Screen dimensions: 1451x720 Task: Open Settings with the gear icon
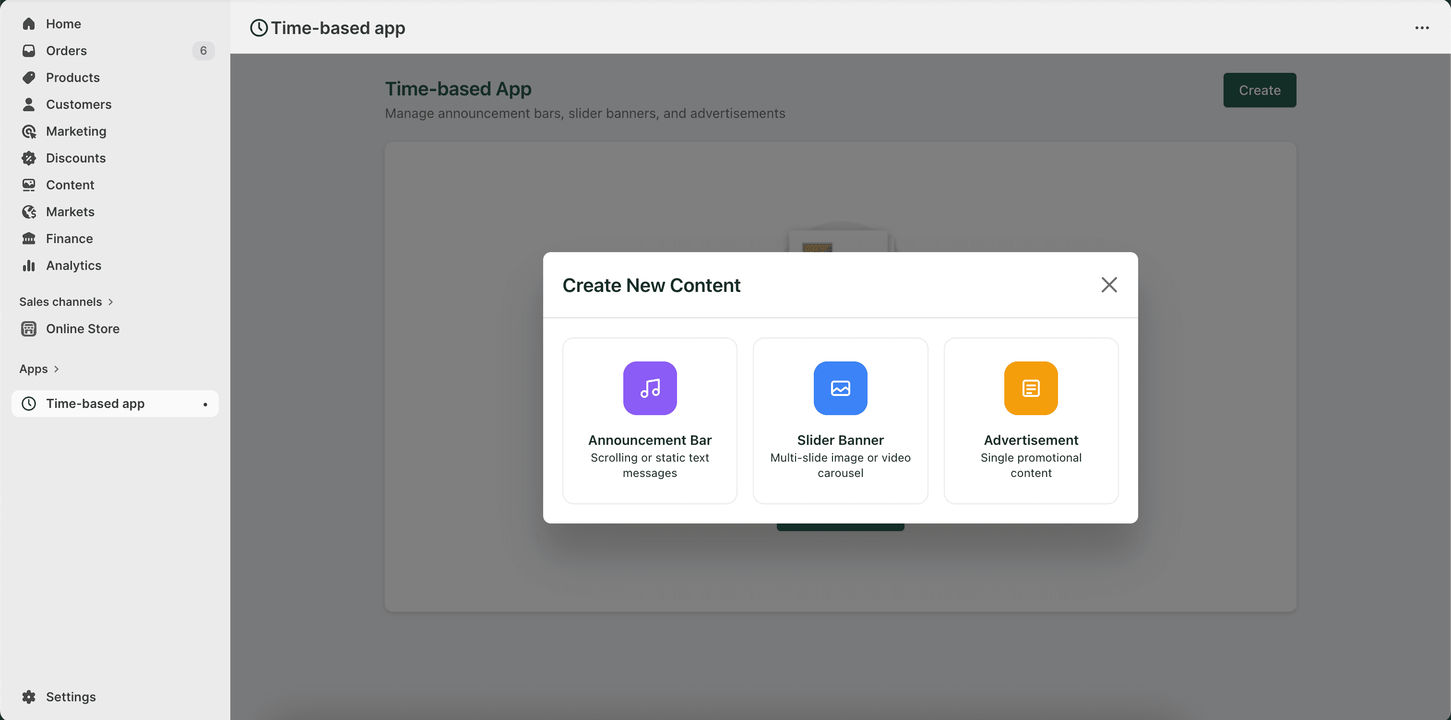tap(29, 697)
